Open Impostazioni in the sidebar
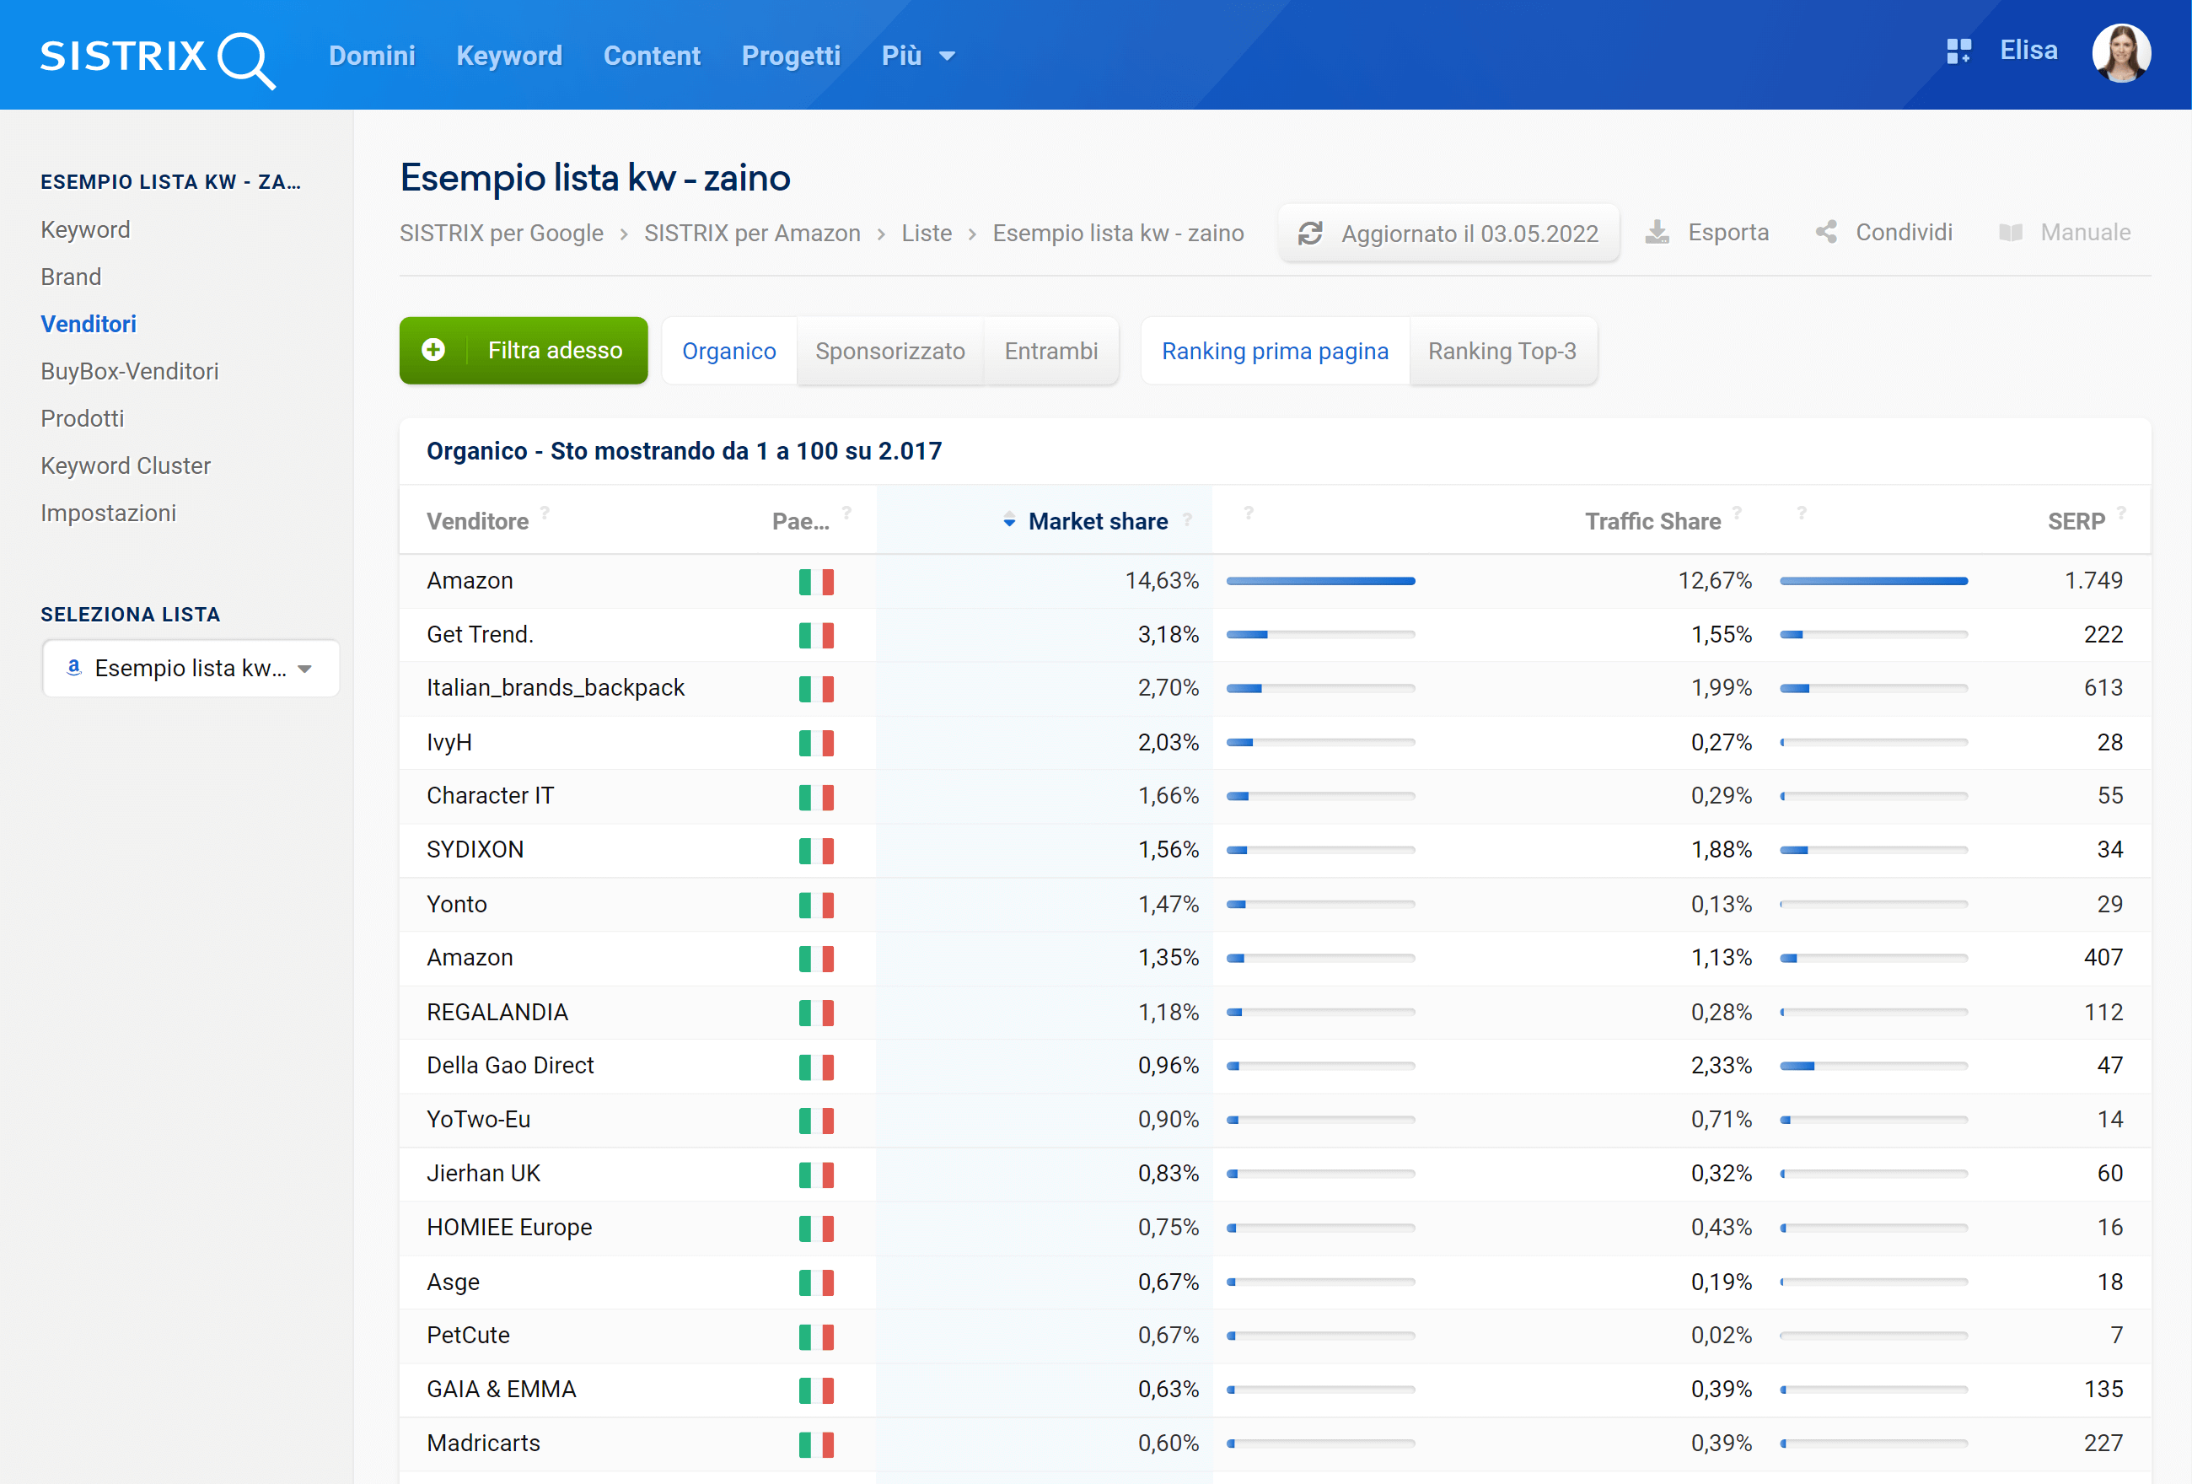This screenshot has height=1484, width=2192. coord(109,513)
